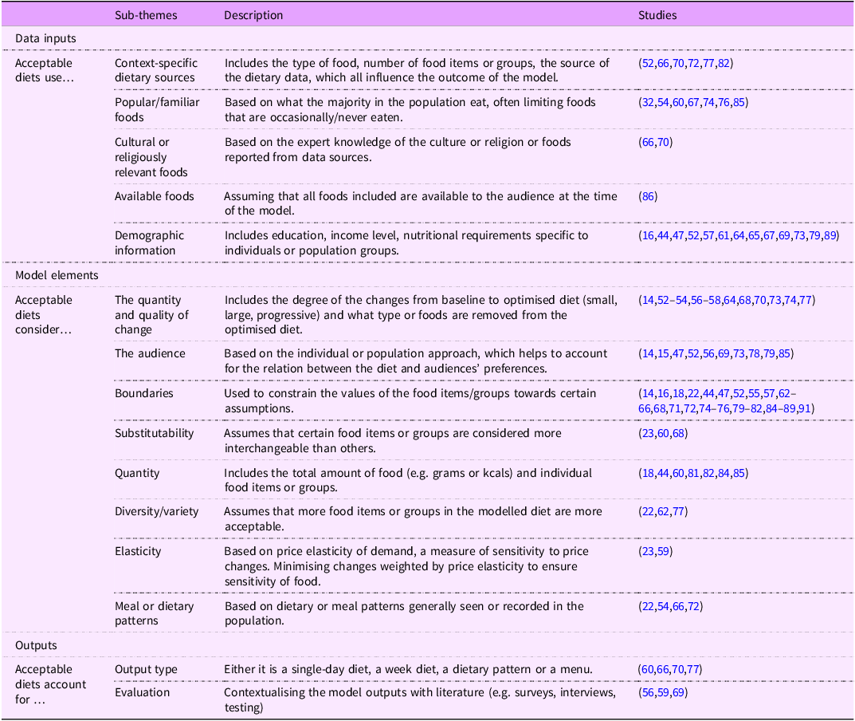Click reference 15 in The audience row
Image resolution: width=855 pixels, height=721 pixels.
[x=663, y=353]
